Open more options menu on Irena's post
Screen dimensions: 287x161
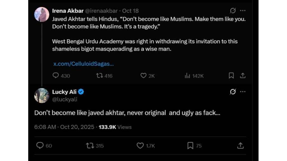pos(243,11)
